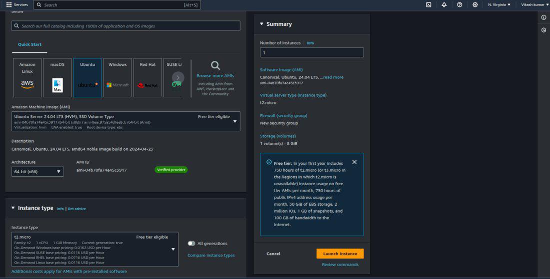The image size is (550, 279).
Task: Collapse the Summary panel
Action: tap(261, 24)
